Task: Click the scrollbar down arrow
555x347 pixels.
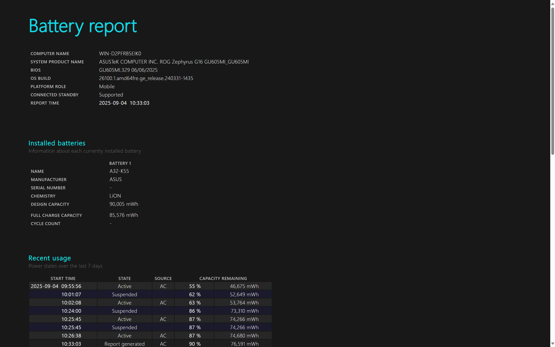Action: (553, 344)
